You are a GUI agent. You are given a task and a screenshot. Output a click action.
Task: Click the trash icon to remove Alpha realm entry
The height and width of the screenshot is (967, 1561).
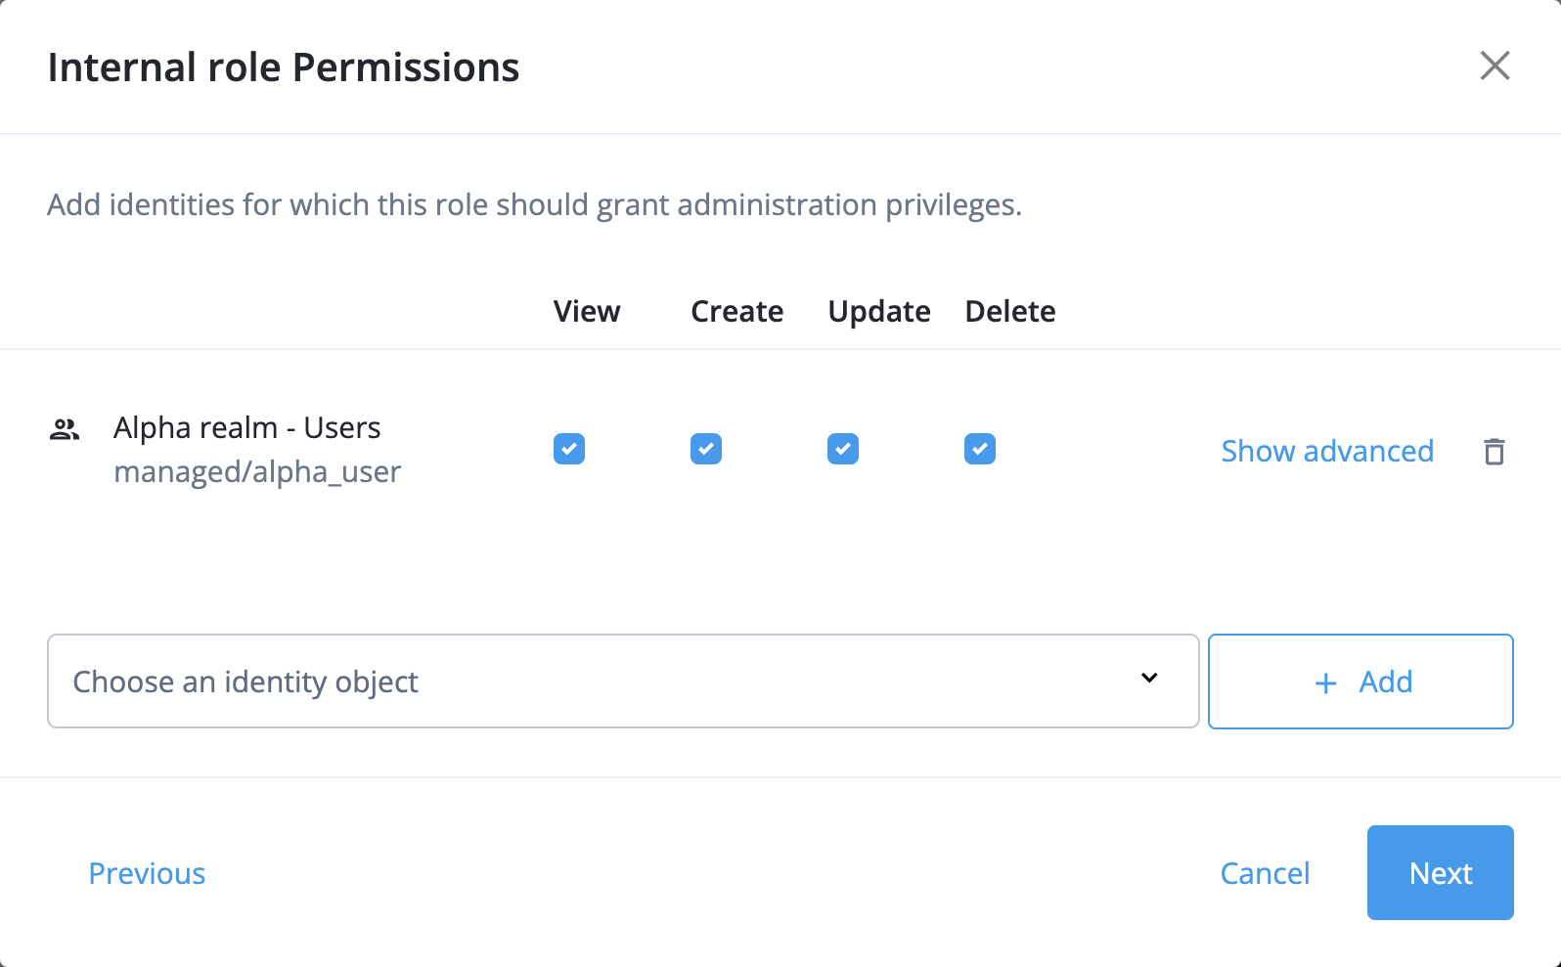1494,451
